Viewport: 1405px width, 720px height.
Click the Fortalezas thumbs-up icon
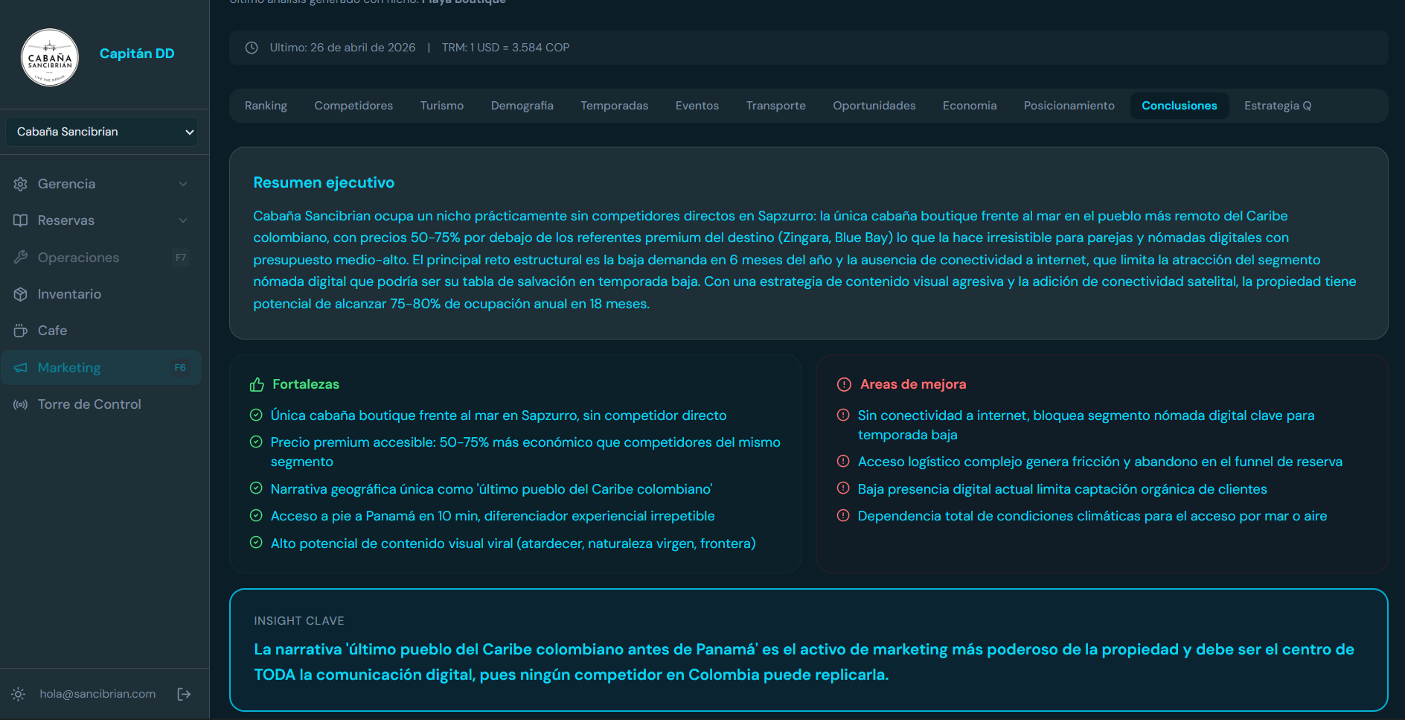coord(257,385)
